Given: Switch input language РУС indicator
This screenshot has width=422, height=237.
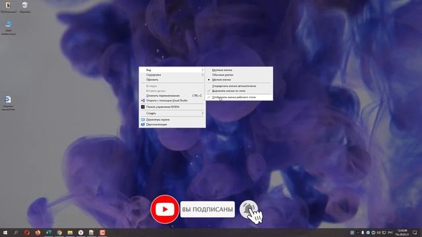Looking at the screenshot, I should click(390, 232).
